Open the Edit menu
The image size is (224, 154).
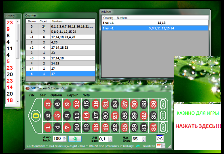coord(42,95)
